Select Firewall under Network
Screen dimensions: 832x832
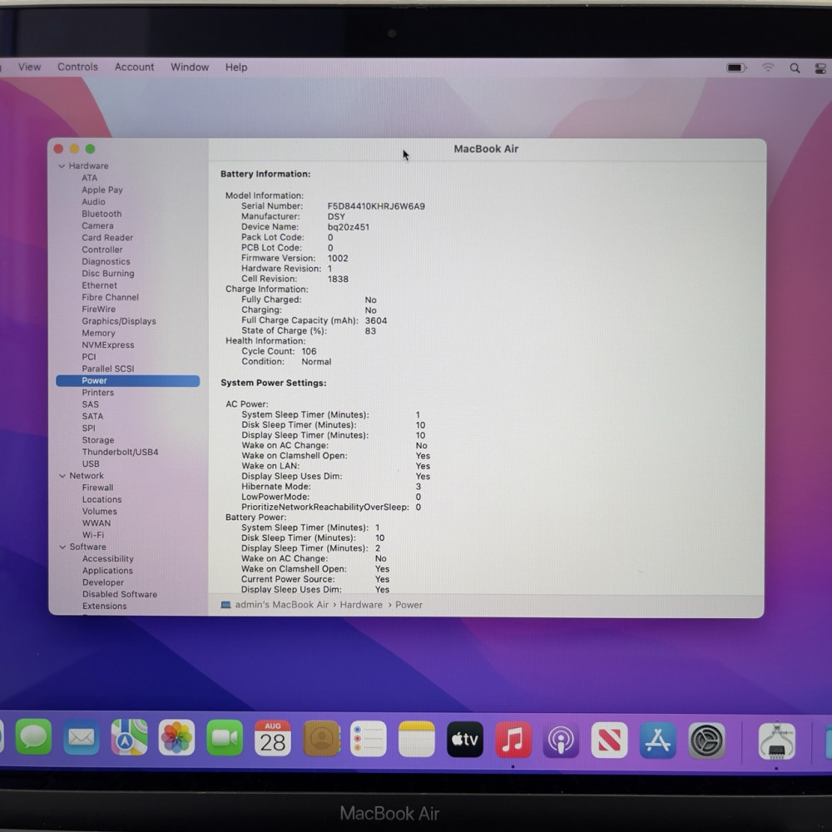tap(97, 488)
